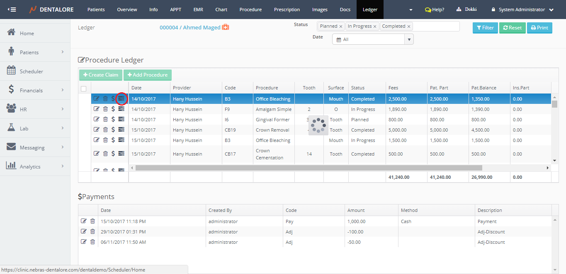Click the medical kit icon beside patient name

click(x=226, y=27)
